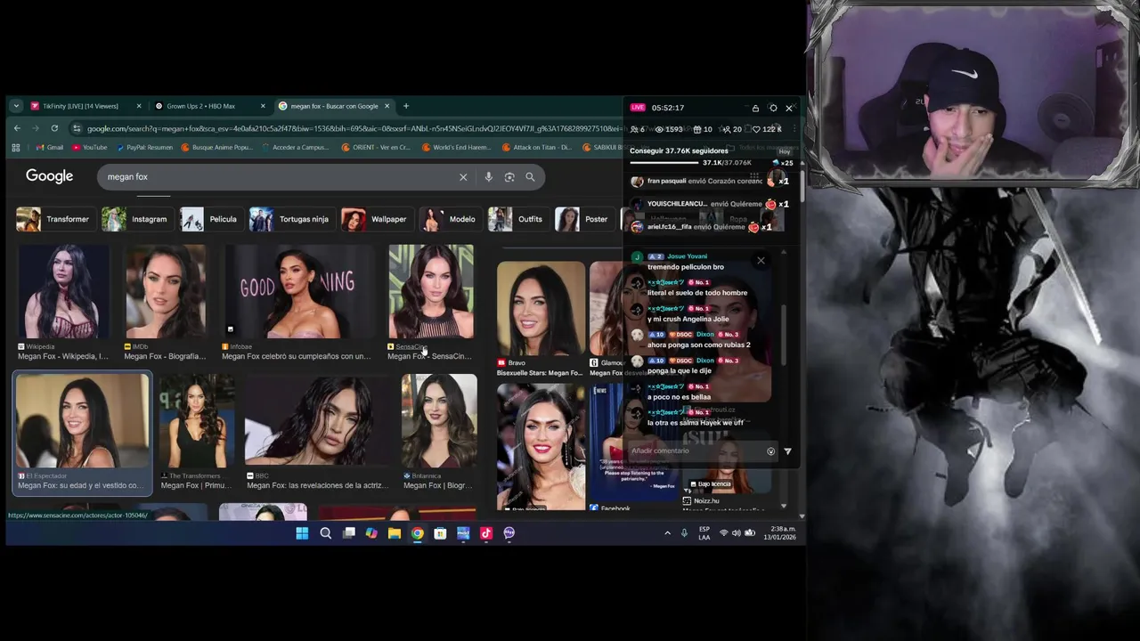
Task: Open Windows taskbar search
Action: click(x=325, y=533)
